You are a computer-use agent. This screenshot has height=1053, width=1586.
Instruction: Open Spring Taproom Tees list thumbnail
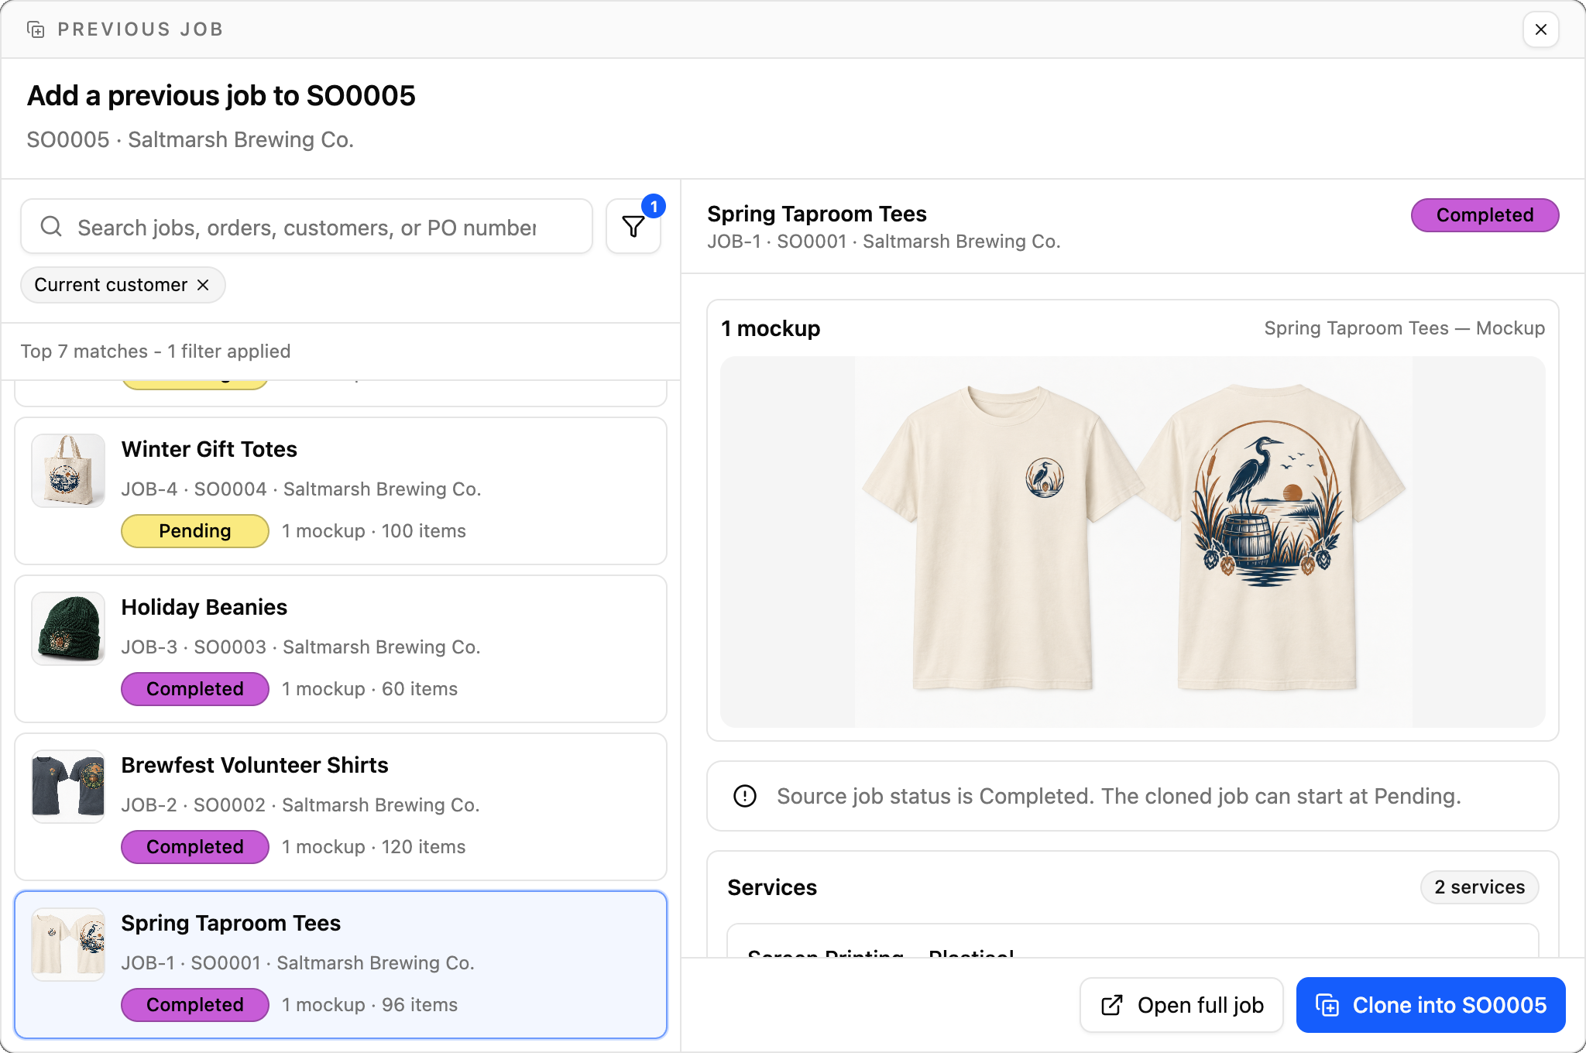(68, 945)
